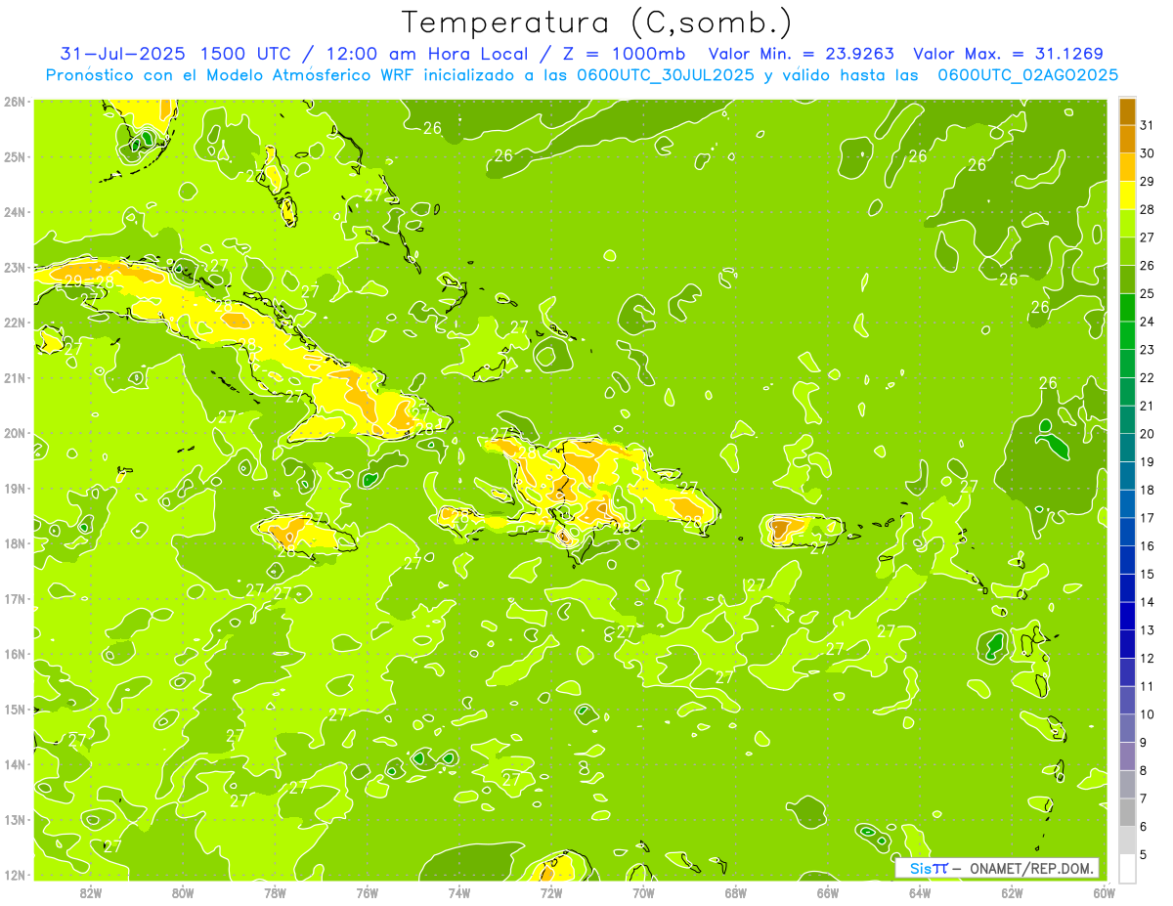Click the 74W longitude axis label
Viewport: 1173px width, 906px height.
pos(459,892)
